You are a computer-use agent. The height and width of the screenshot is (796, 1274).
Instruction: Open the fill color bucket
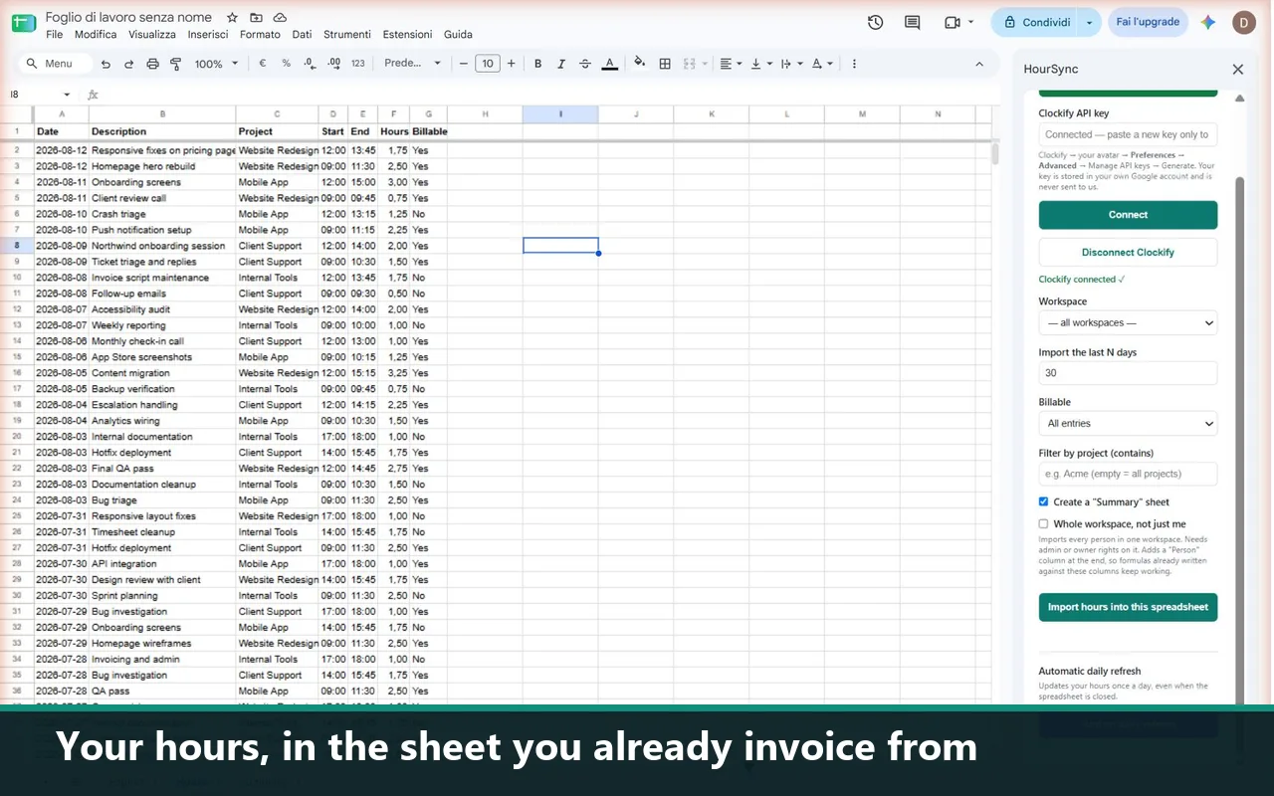639,64
